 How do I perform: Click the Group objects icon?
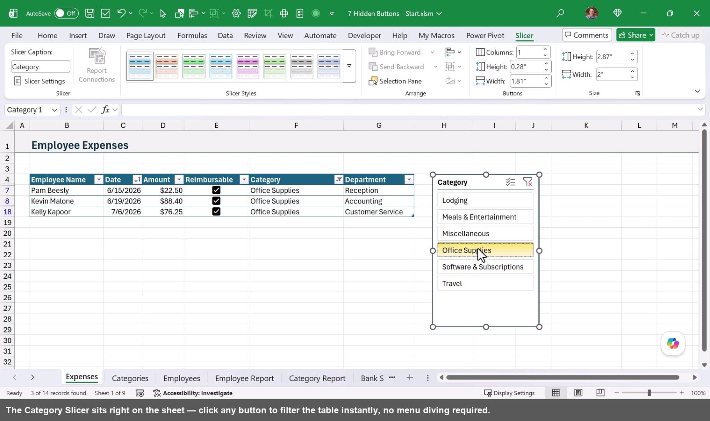pyautogui.click(x=450, y=67)
